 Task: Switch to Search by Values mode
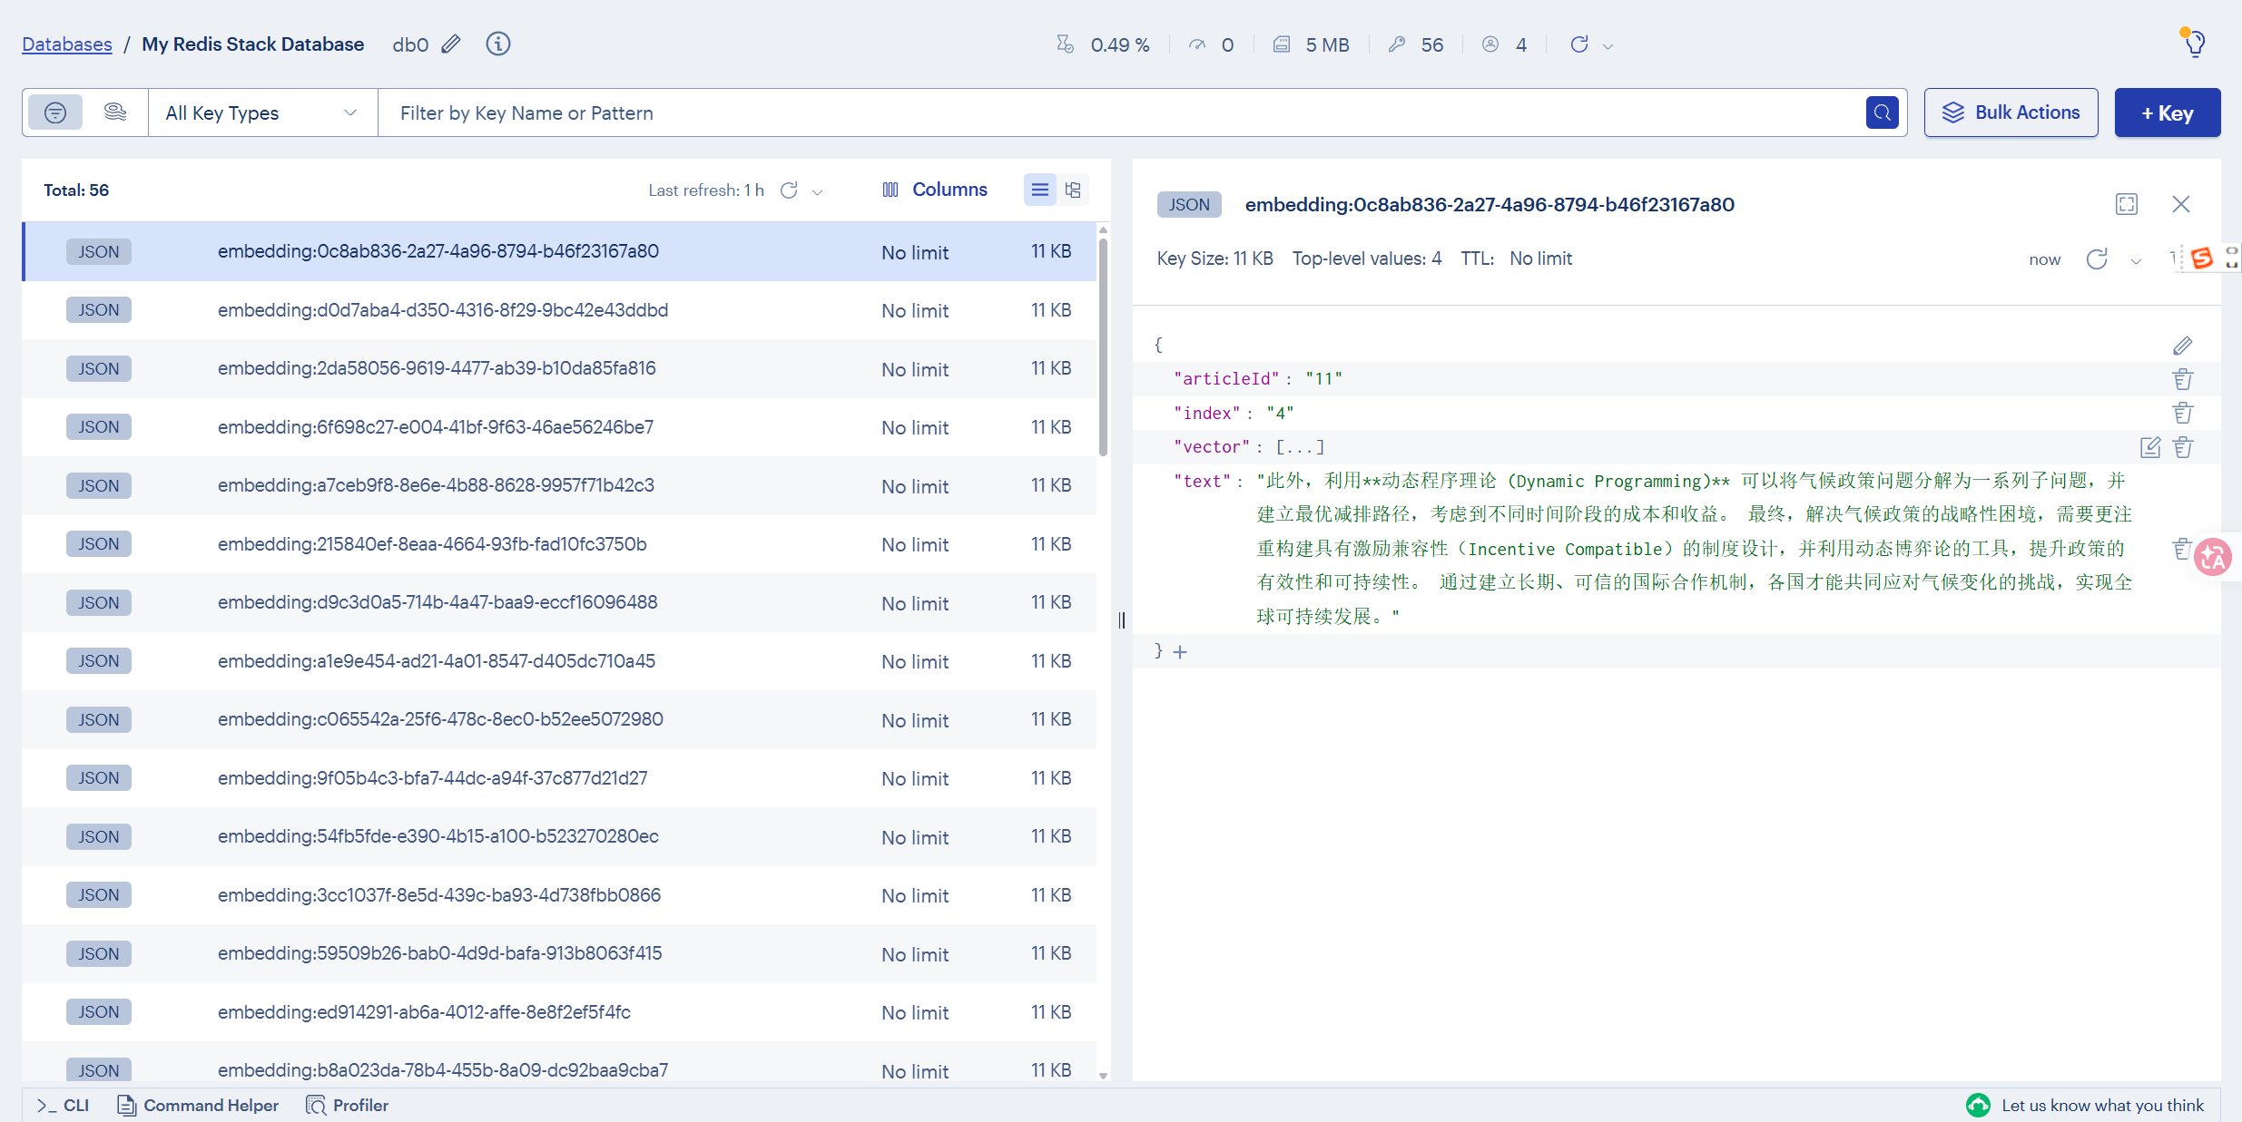tap(115, 112)
